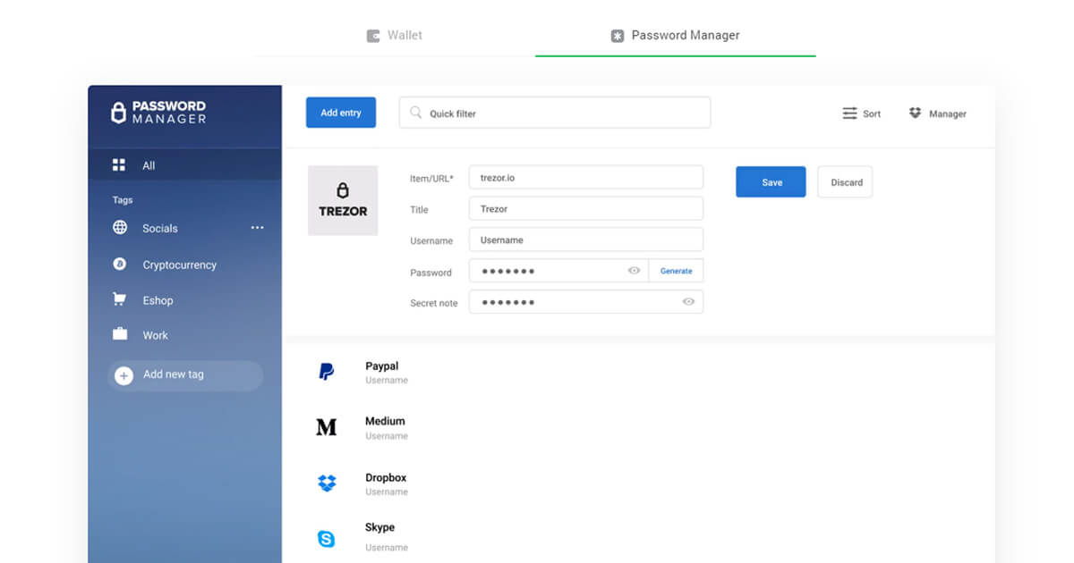This screenshot has height=563, width=1074.
Task: Click the Paypal logo icon
Action: coord(327,373)
